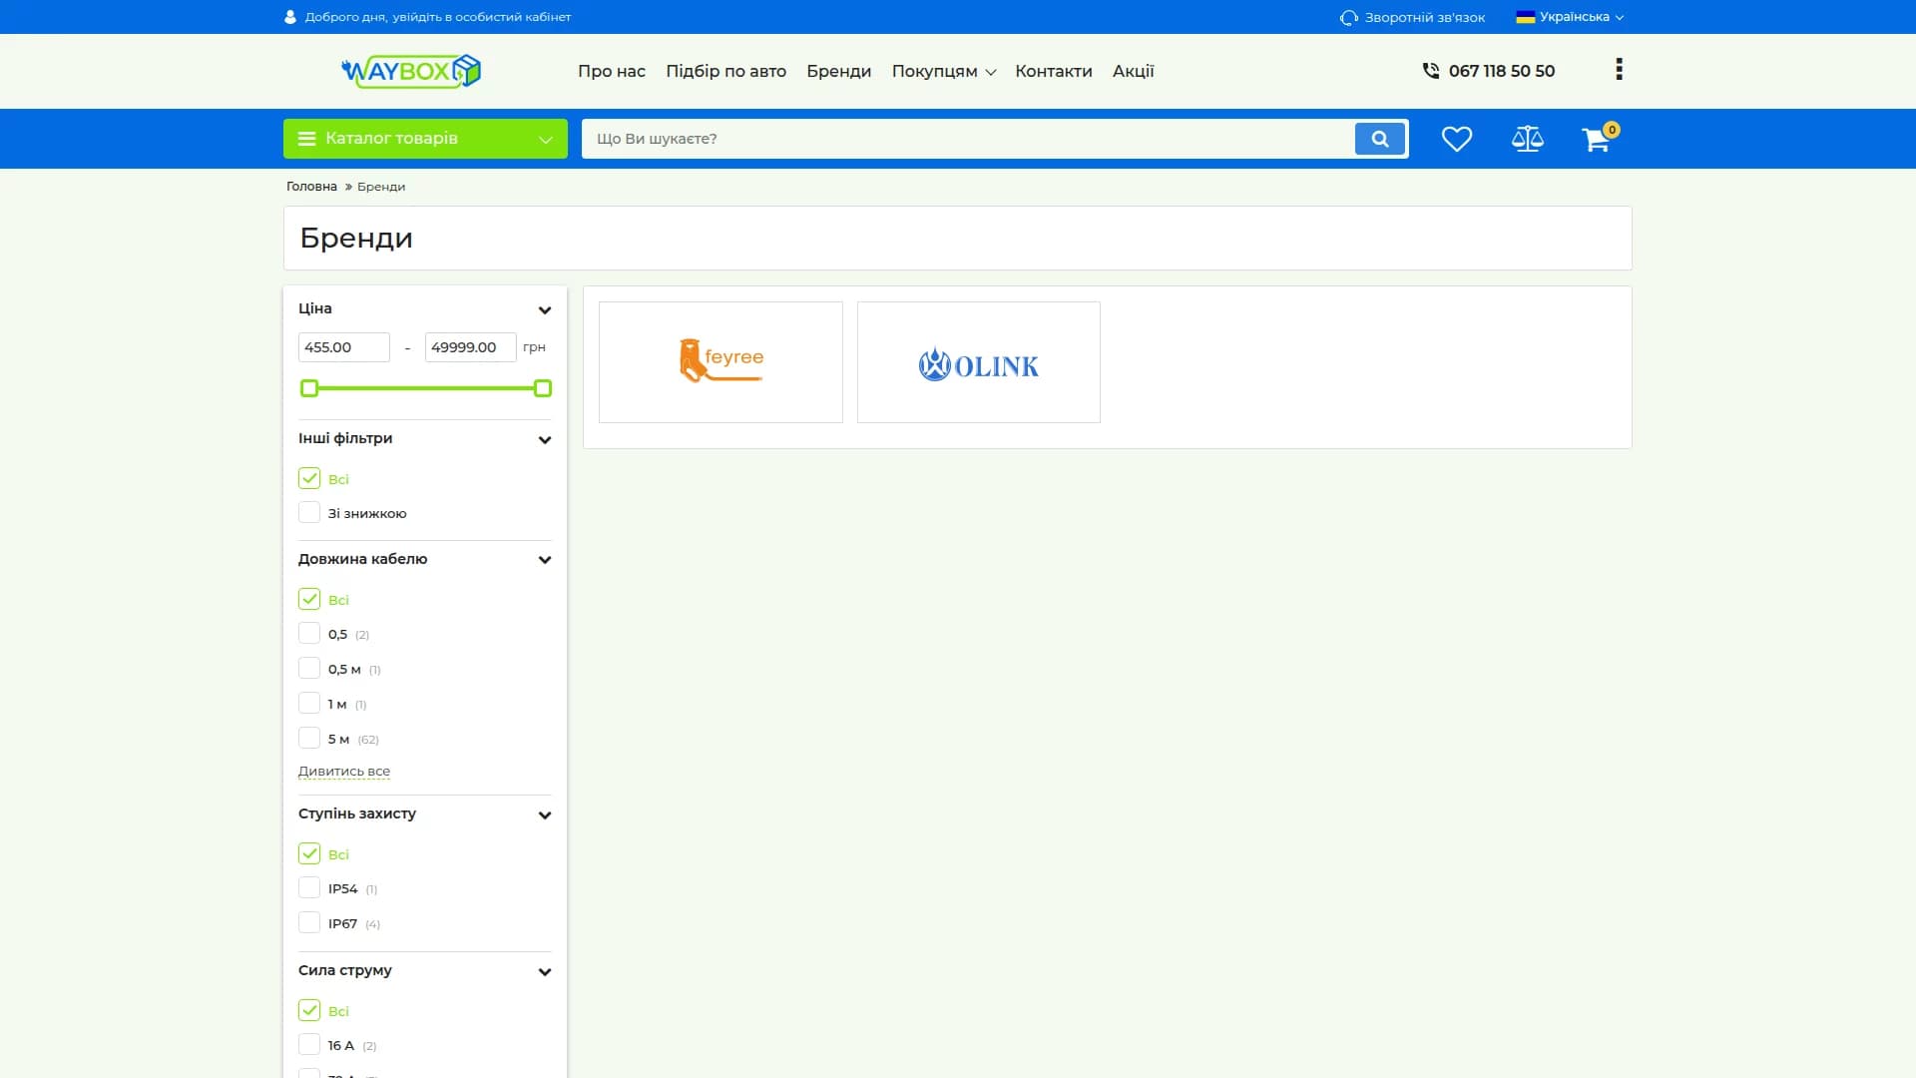Click the Дивитись все link
Screen dimensions: 1916x1078
tap(344, 772)
